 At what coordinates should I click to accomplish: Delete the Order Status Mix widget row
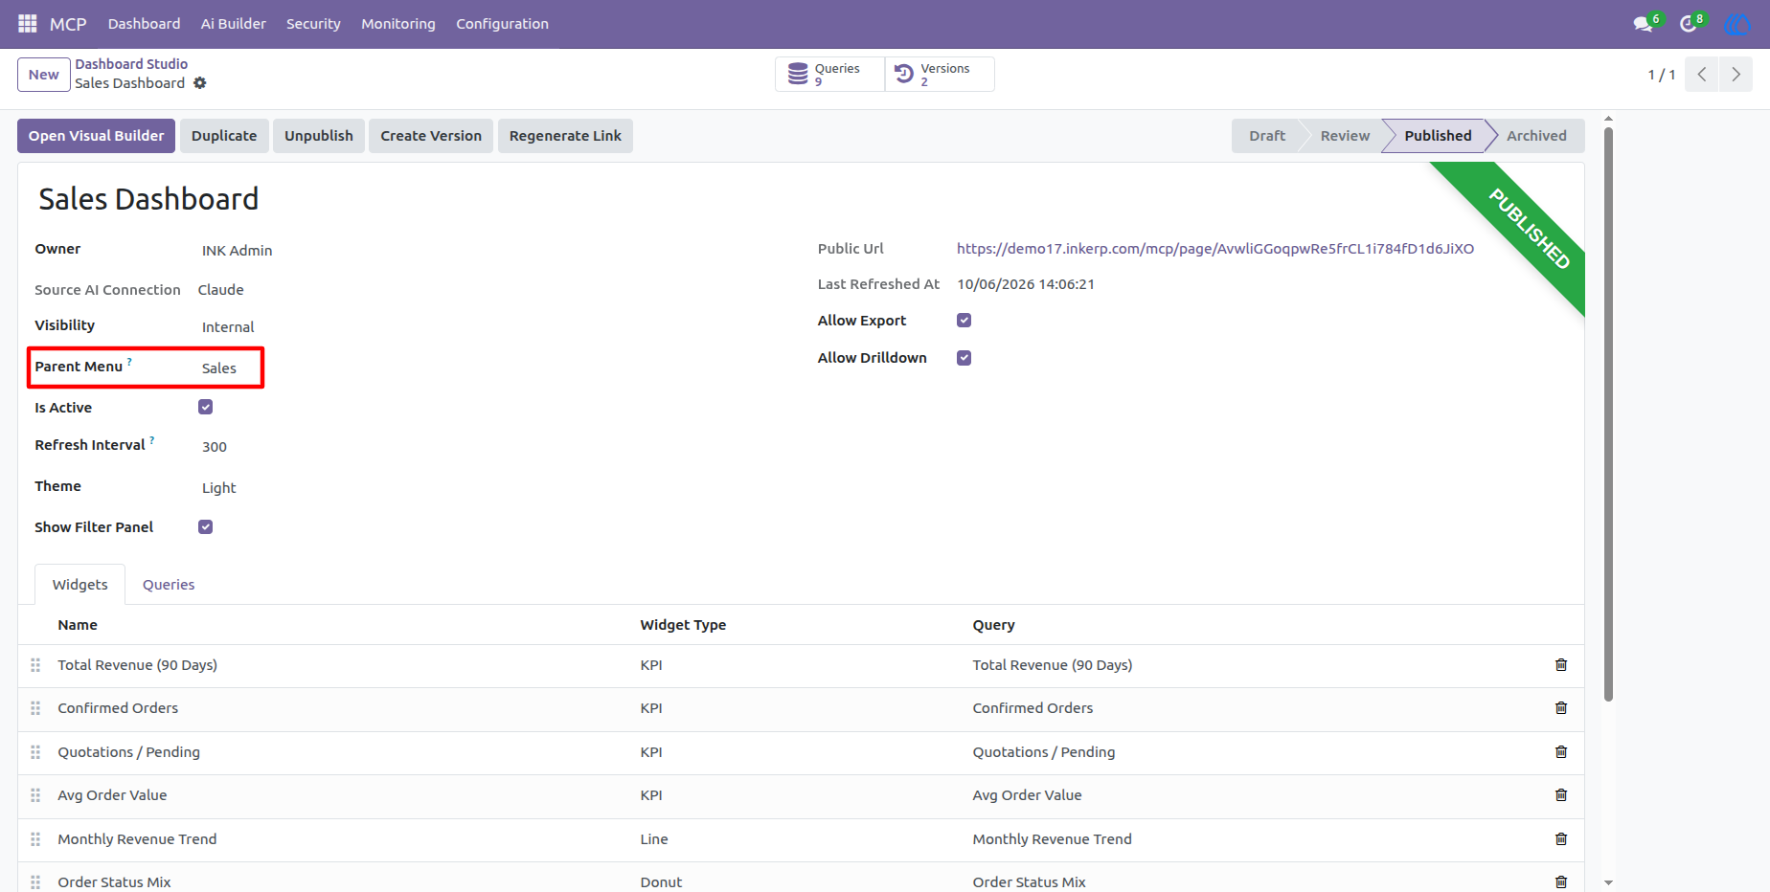click(1561, 881)
